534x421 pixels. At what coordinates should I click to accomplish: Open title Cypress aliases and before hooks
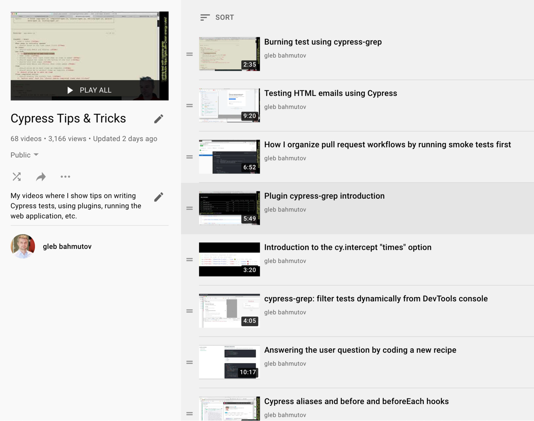coord(356,401)
